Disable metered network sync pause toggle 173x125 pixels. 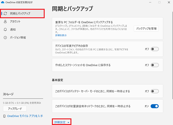pos(155,106)
